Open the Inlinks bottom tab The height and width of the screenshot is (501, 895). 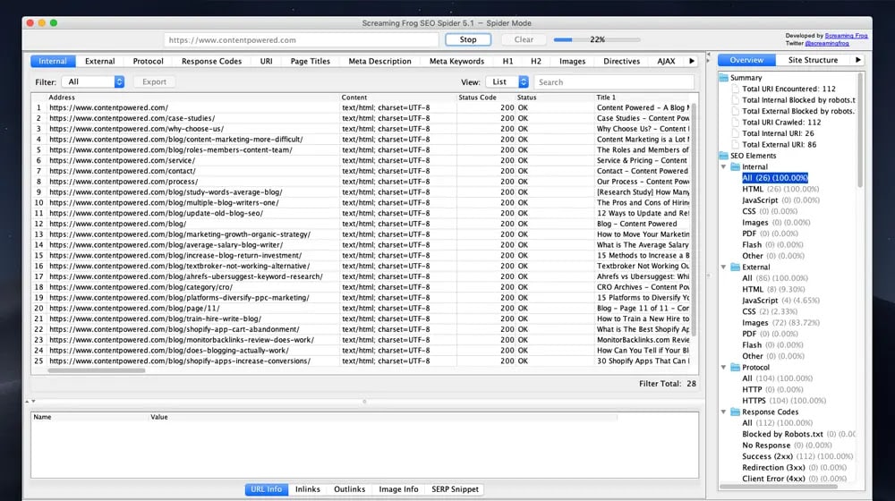pos(308,489)
